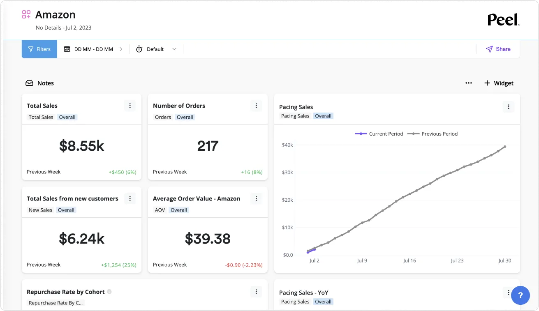This screenshot has height=311, width=539.
Task: Open the dashboard three-dot more options
Action: coord(469,83)
